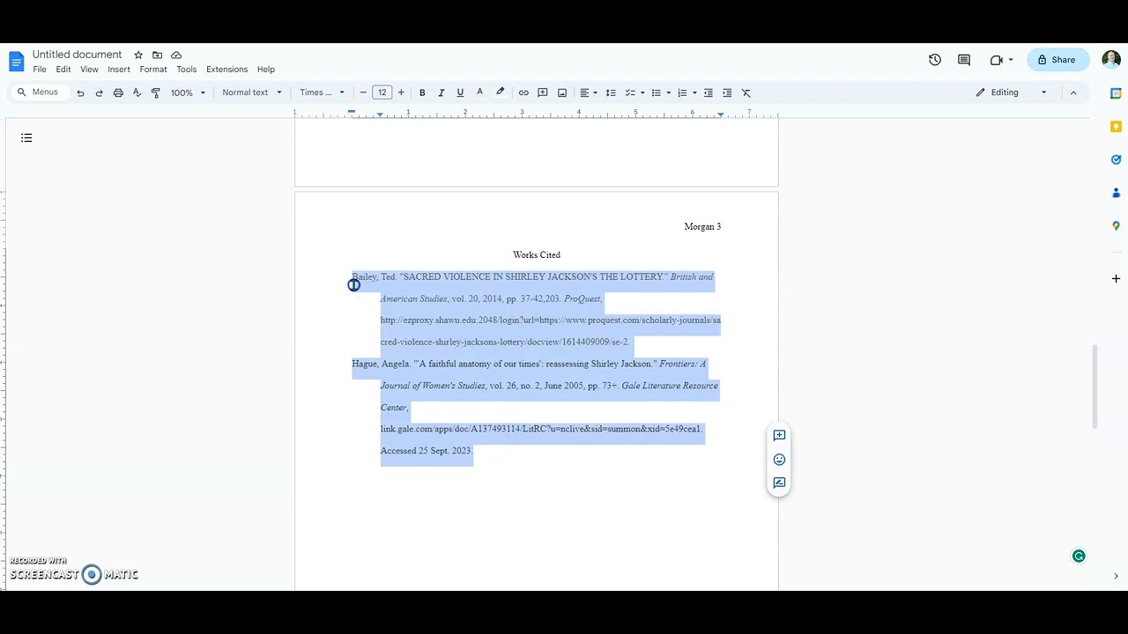Open the Insert menu
Image resolution: width=1128 pixels, height=634 pixels.
click(x=119, y=70)
